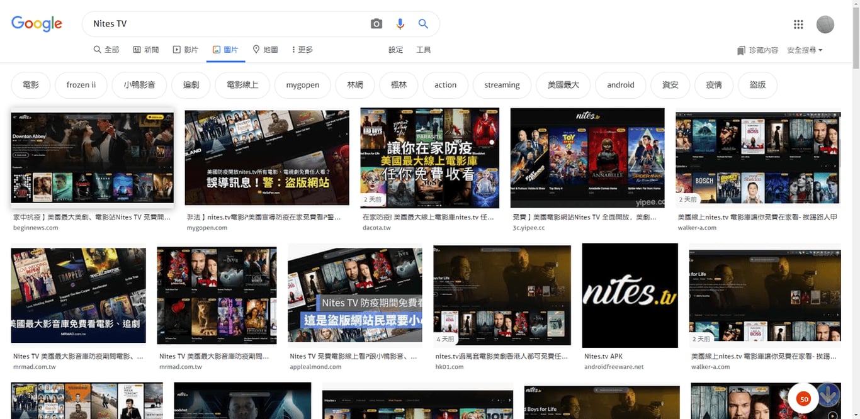Switch to the 影片 videos tab

coord(186,50)
